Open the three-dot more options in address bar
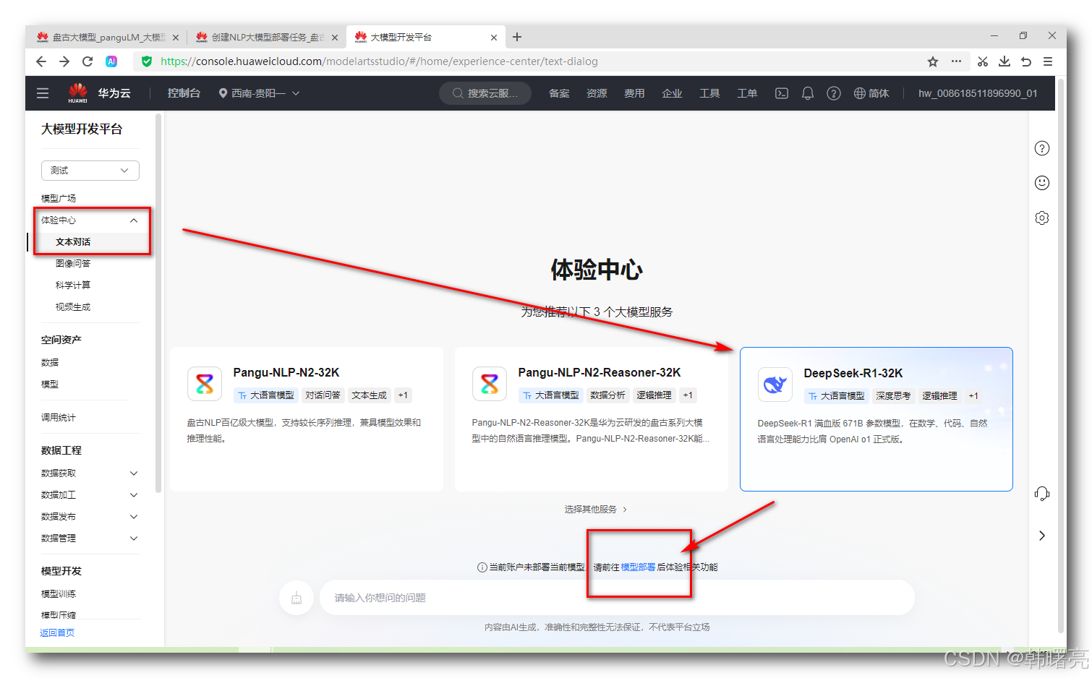The width and height of the screenshot is (1092, 678). 956,61
